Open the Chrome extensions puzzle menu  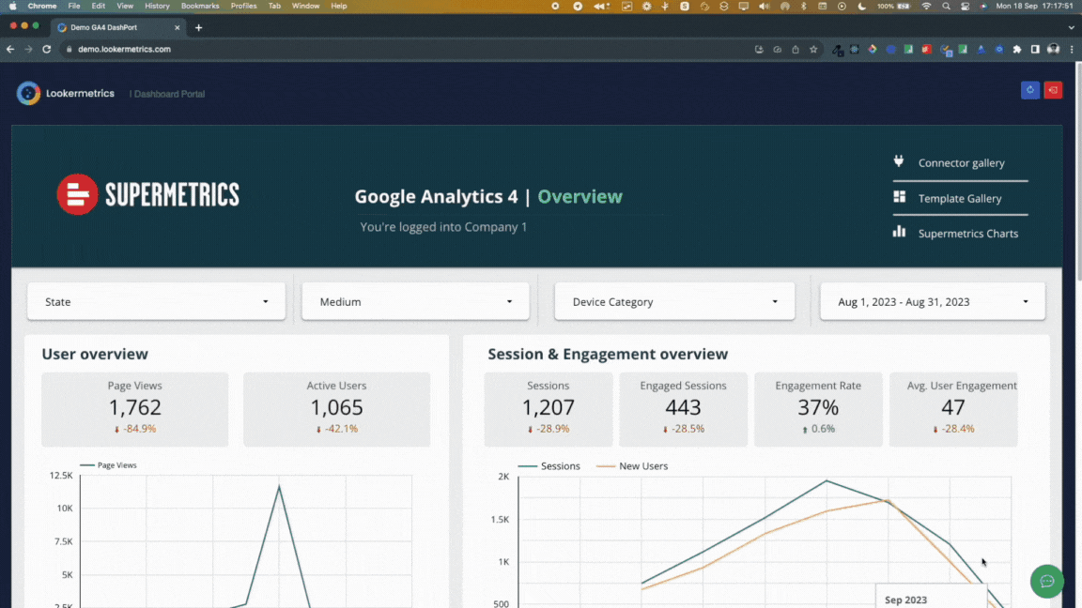point(1017,49)
